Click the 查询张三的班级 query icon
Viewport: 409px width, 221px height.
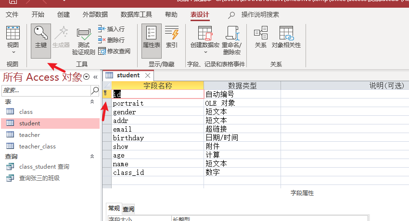[10, 178]
